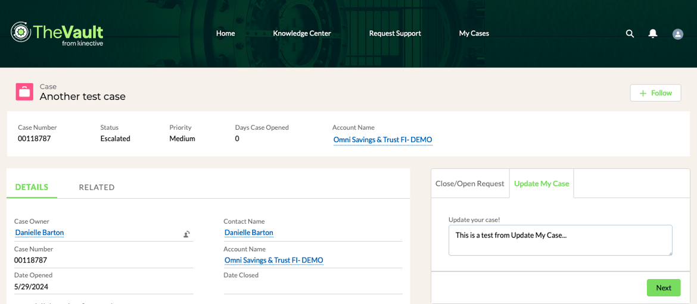
Task: Open the notifications bell
Action: (653, 34)
